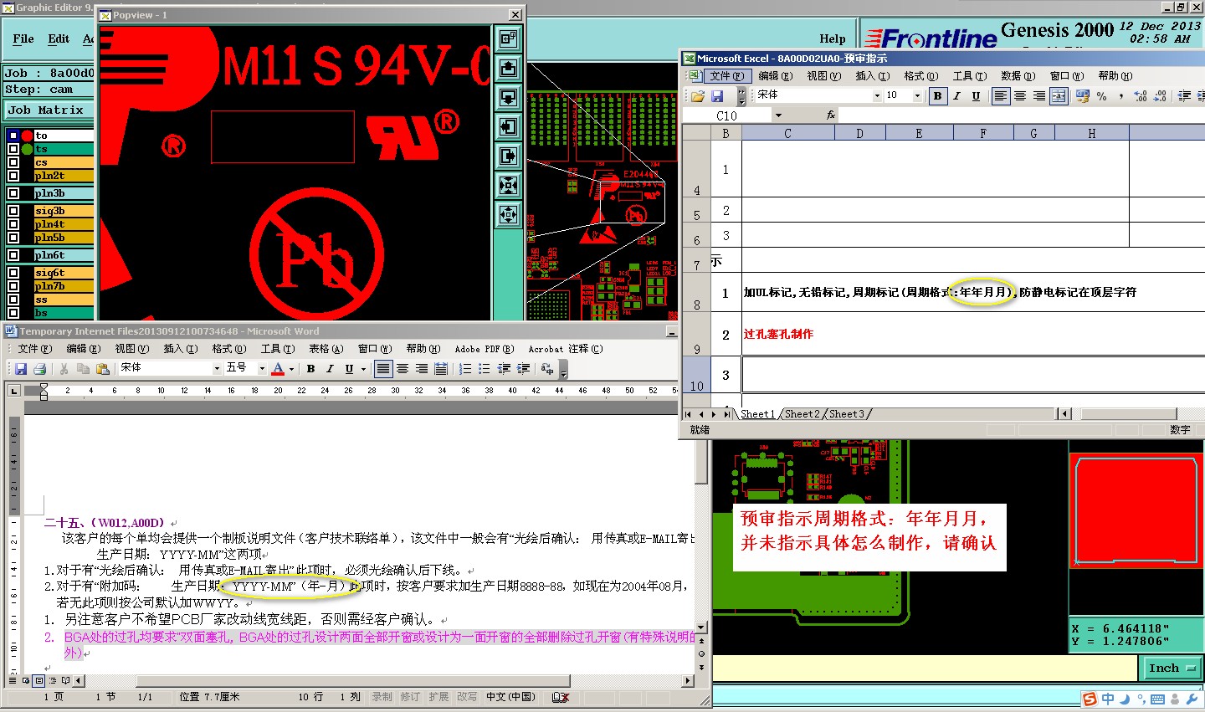1205x712 pixels.
Task: Click Open folder icon in Excel
Action: (698, 96)
